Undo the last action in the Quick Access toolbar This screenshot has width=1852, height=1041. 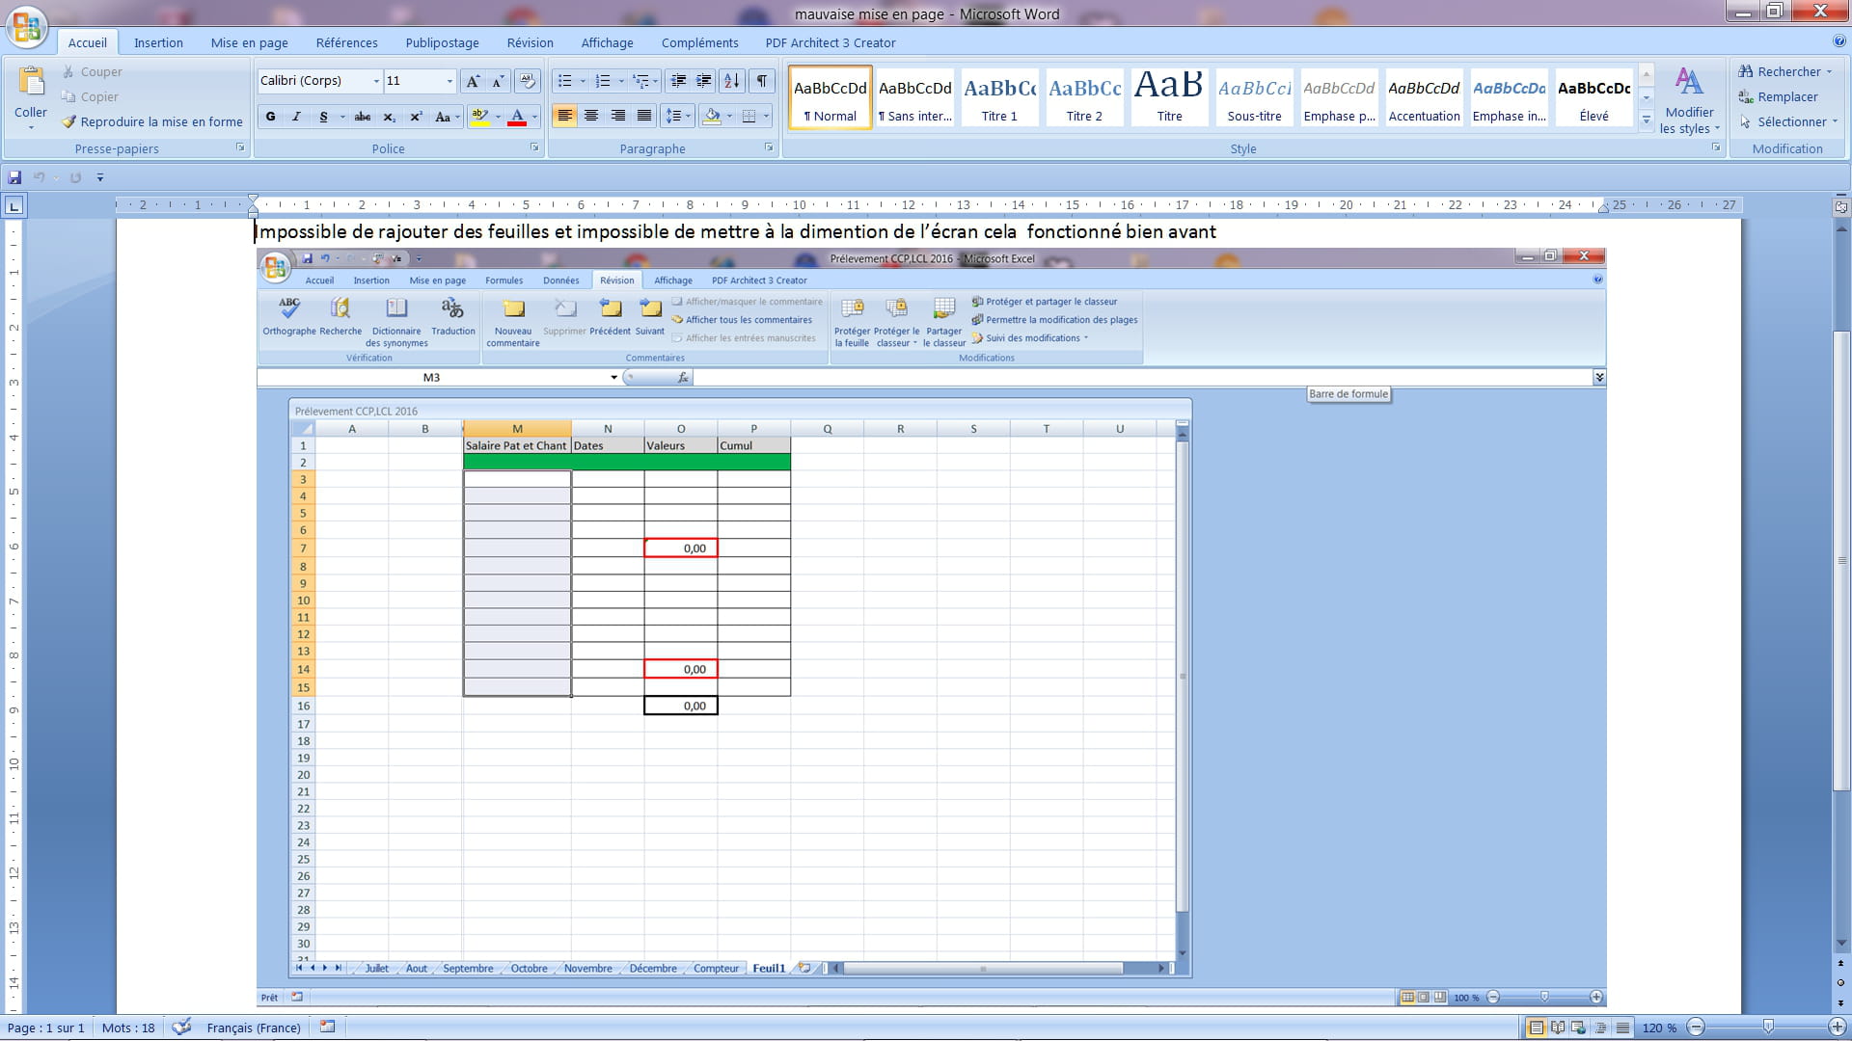coord(40,177)
